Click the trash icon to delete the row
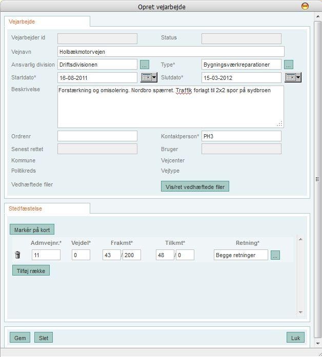 pos(17,255)
